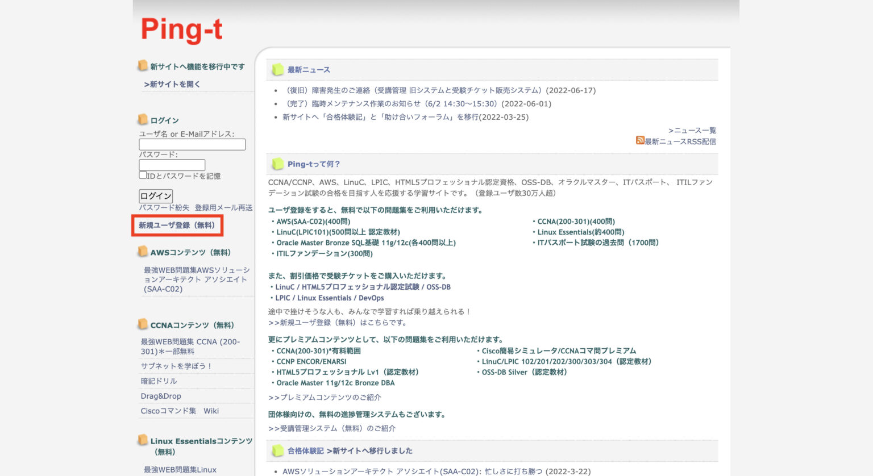Screen dimensions: 873x476
Task: Enable the IDとパスワードを記憶 checkbox
Action: [x=142, y=175]
